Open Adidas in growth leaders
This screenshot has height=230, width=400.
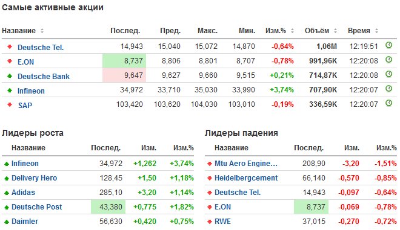[x=23, y=193]
